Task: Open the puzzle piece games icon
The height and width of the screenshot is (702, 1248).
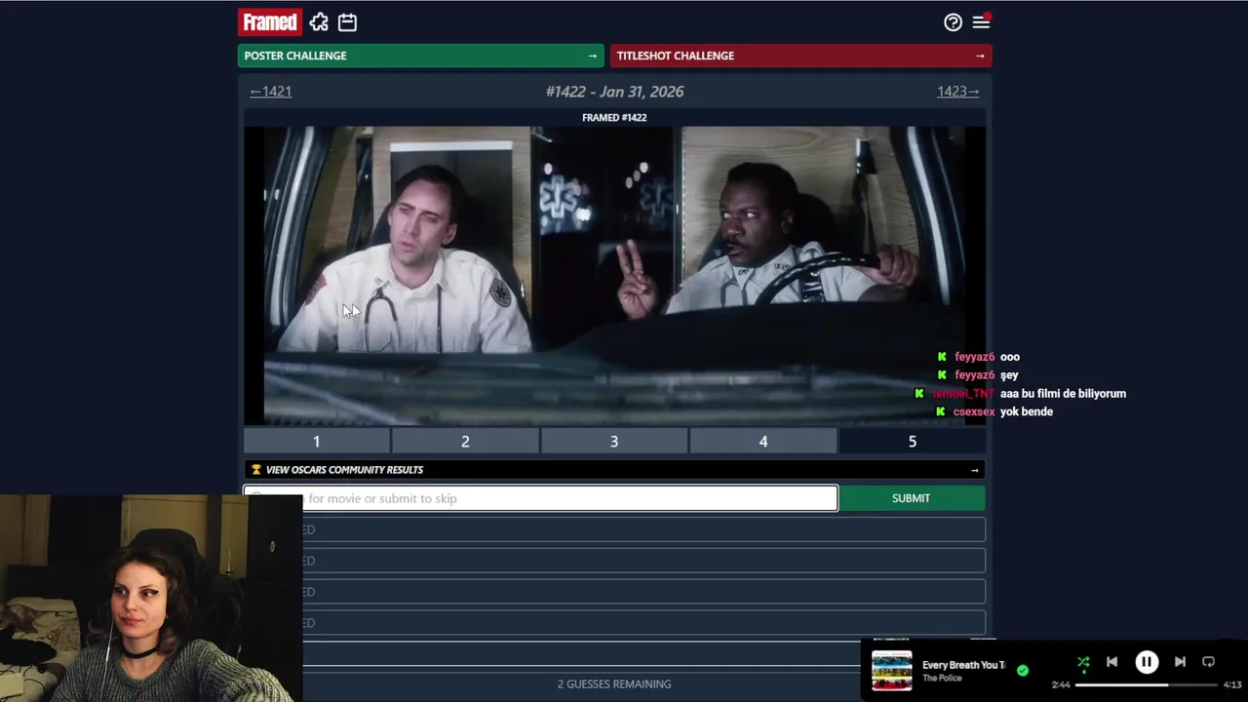Action: click(x=319, y=21)
